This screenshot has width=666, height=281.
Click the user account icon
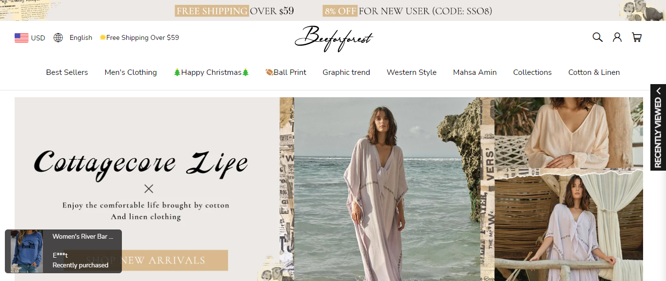click(617, 37)
